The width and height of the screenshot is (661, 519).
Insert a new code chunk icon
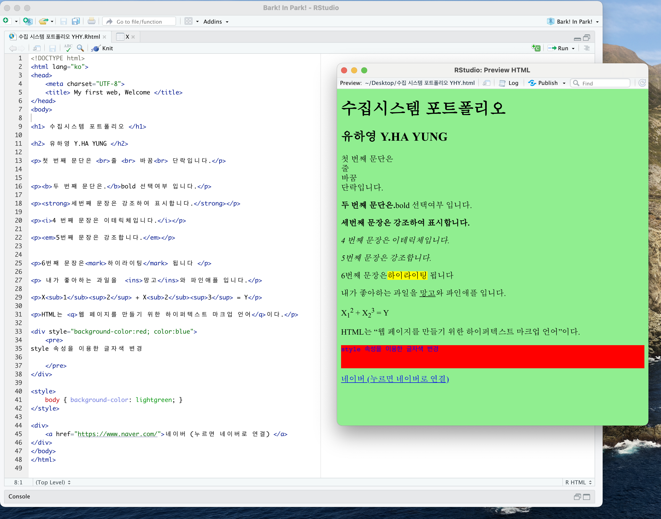coord(536,48)
